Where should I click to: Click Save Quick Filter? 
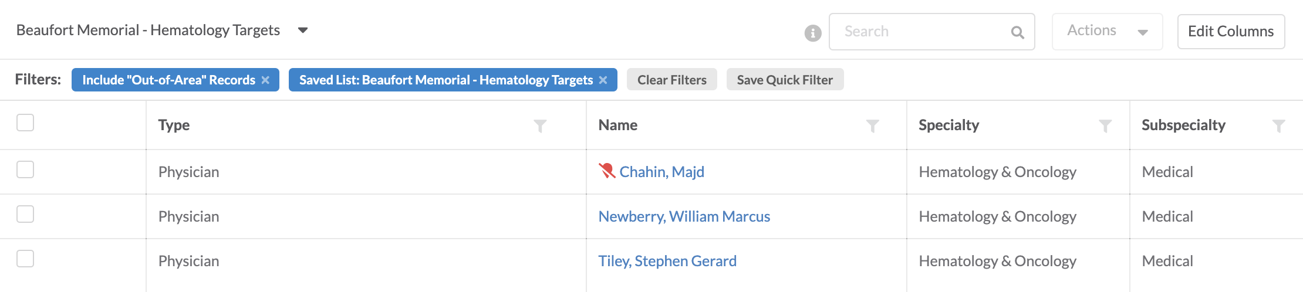coord(785,80)
